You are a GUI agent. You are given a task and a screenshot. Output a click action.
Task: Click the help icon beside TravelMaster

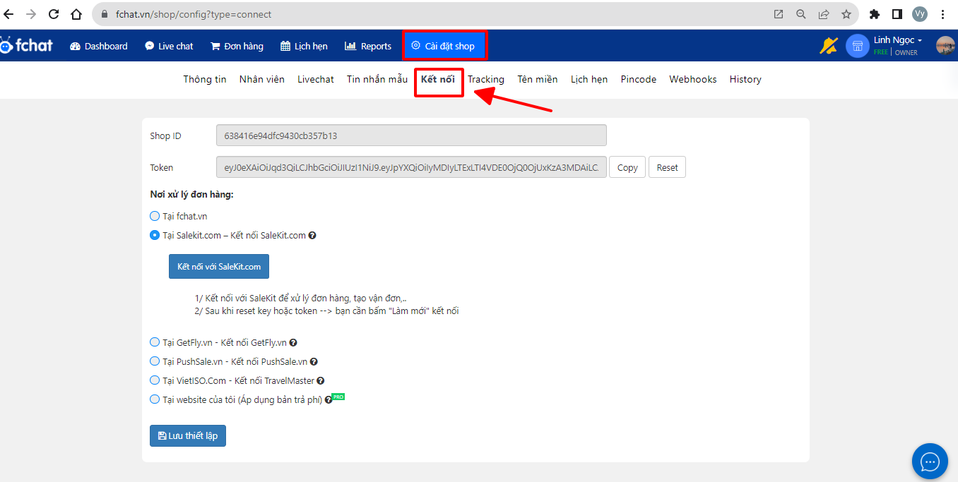320,381
